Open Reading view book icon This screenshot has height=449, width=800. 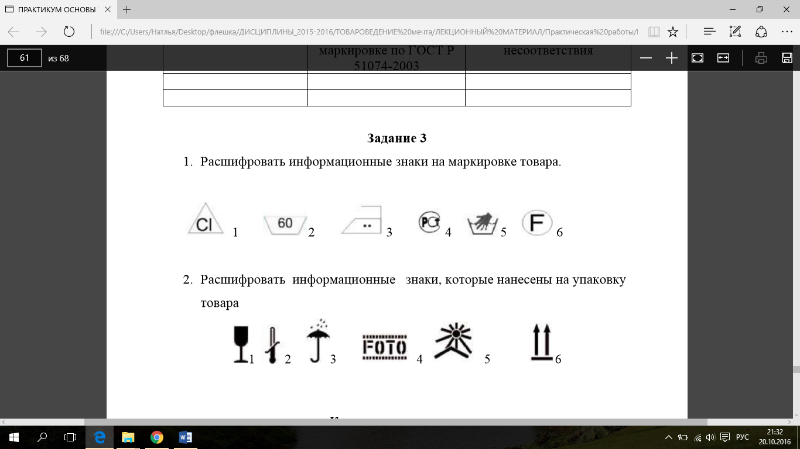click(x=654, y=32)
